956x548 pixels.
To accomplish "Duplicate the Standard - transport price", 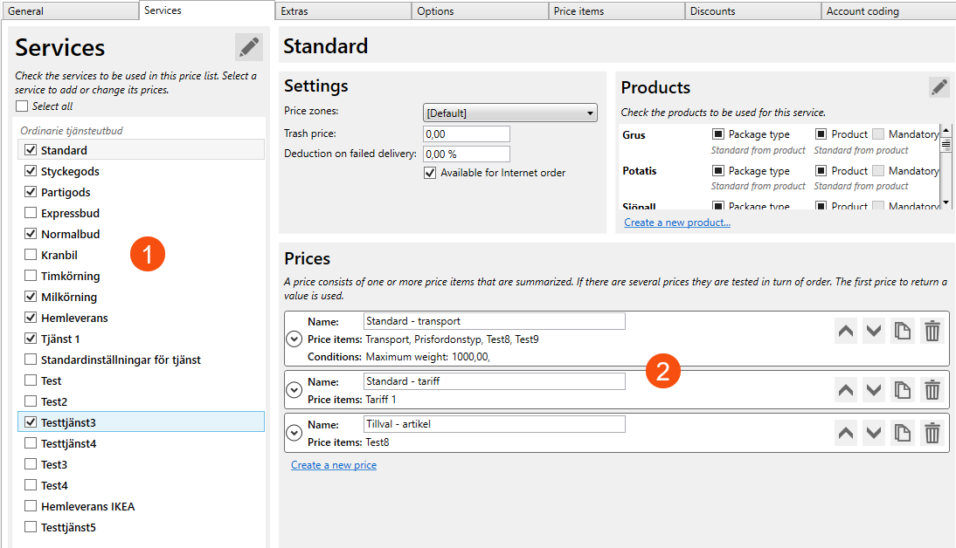I will coord(903,332).
